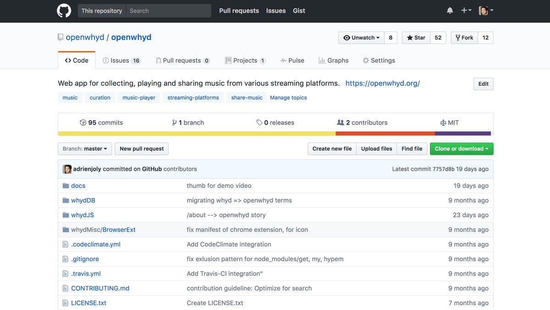Screen dimensions: 550x310
Task: Open the Unwatch dropdown
Action: 361,38
